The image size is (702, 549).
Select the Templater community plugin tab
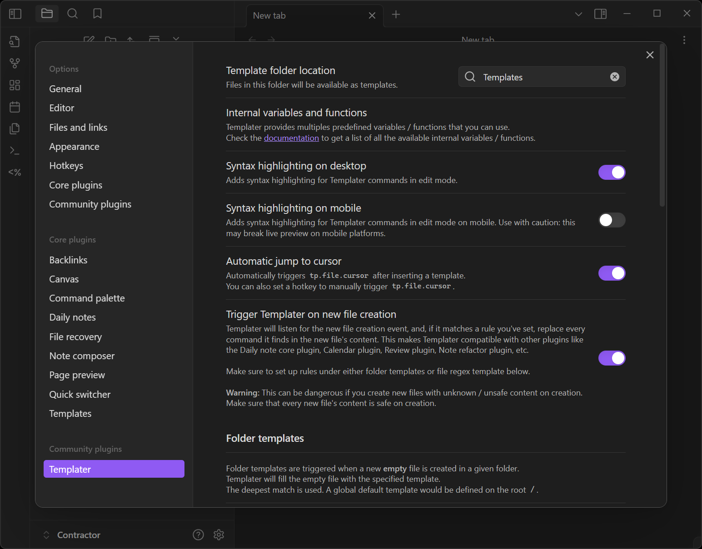pos(114,469)
